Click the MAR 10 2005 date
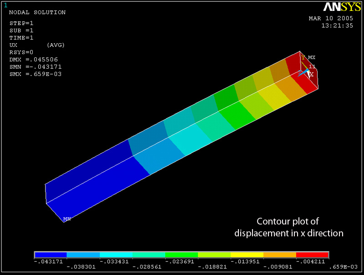 (x=331, y=18)
